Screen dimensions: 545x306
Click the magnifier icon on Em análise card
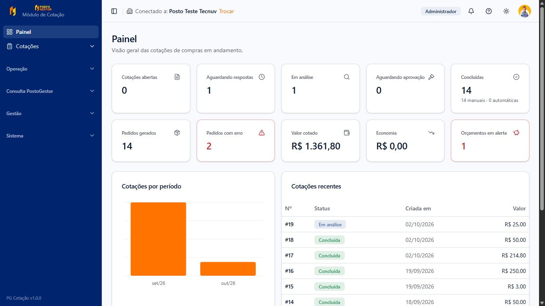coord(347,77)
